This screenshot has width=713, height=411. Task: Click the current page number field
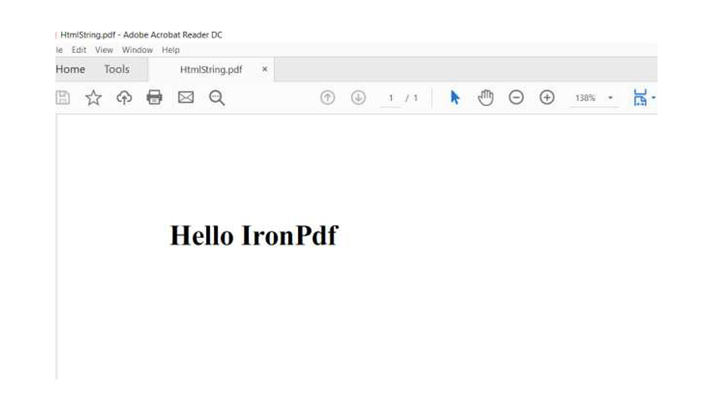click(x=391, y=98)
